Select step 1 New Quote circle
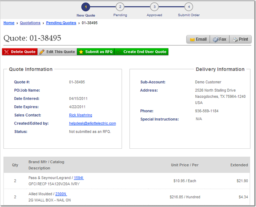 pos(86,7)
